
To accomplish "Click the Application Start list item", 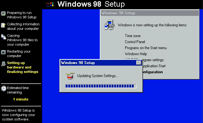I will (154, 66).
